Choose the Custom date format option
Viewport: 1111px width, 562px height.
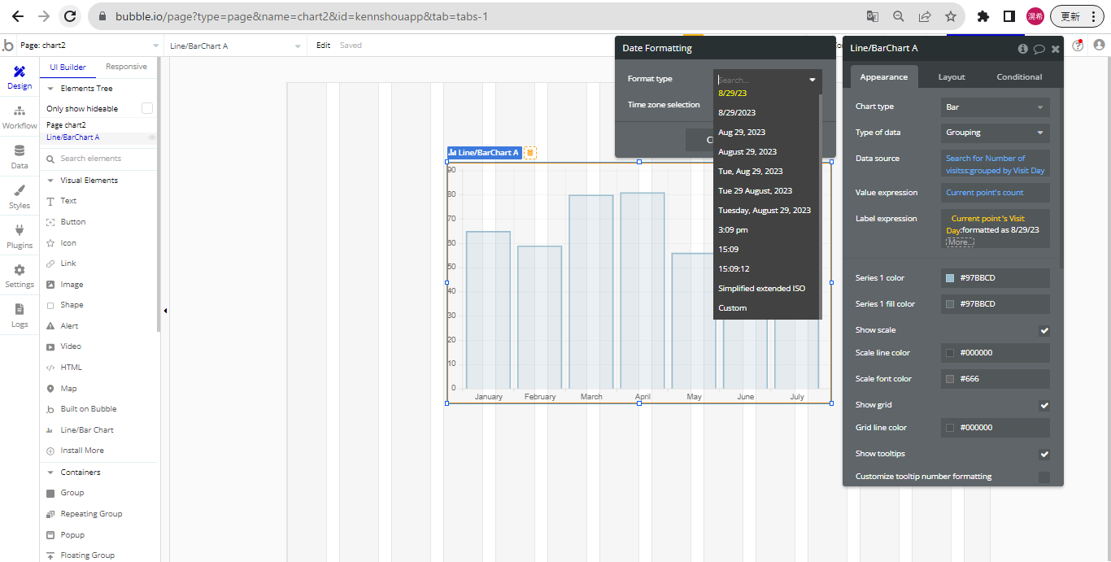tap(766, 308)
